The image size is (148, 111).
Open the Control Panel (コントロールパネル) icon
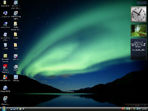(x=5, y=37)
